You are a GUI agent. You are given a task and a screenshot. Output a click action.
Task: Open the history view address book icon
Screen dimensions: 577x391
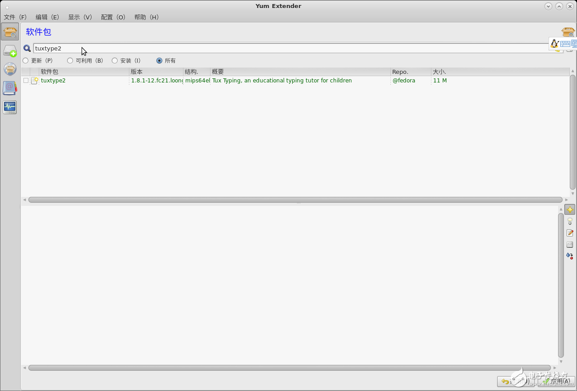point(10,88)
